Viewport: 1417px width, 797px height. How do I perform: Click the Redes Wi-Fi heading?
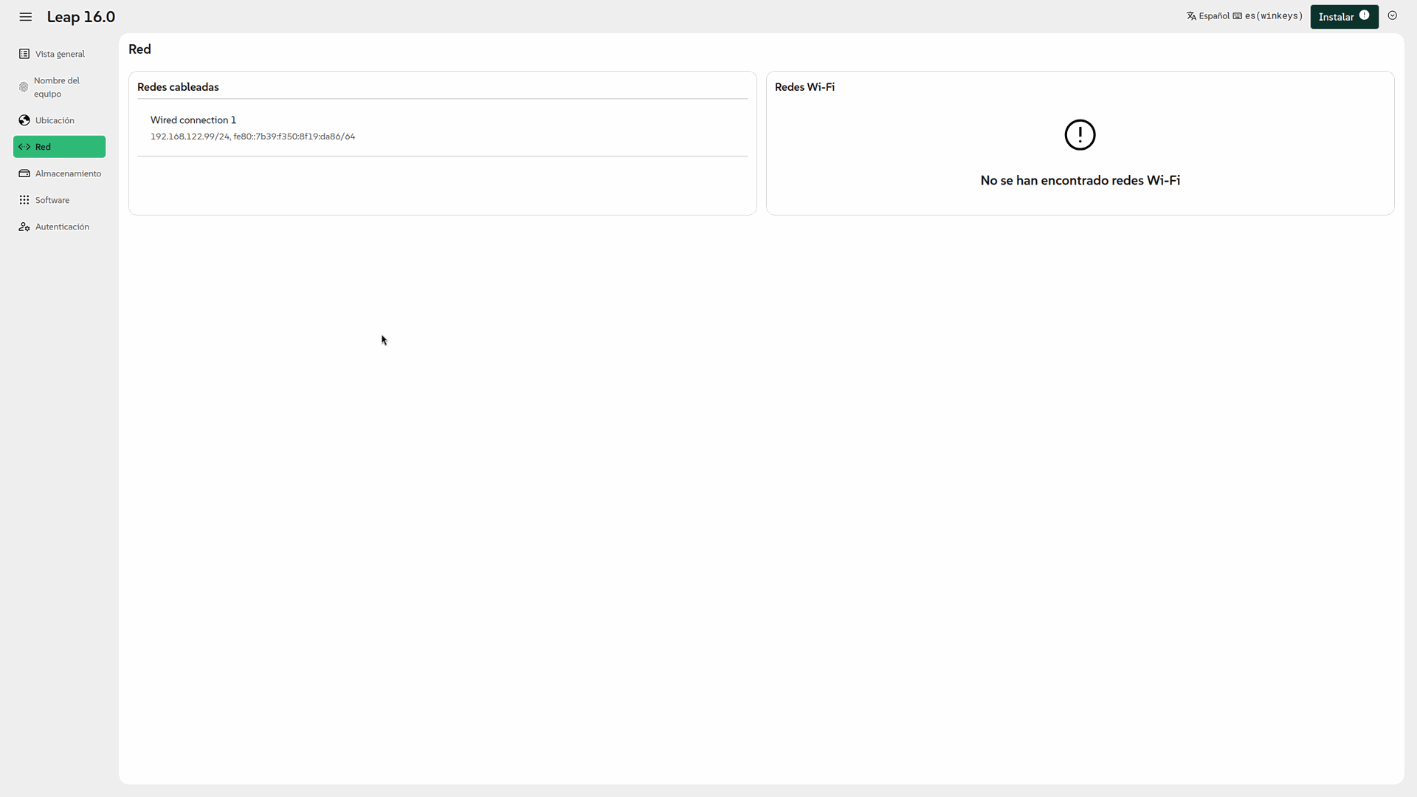point(804,87)
